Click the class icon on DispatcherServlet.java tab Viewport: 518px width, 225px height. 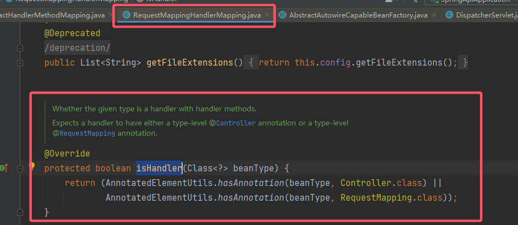point(449,15)
